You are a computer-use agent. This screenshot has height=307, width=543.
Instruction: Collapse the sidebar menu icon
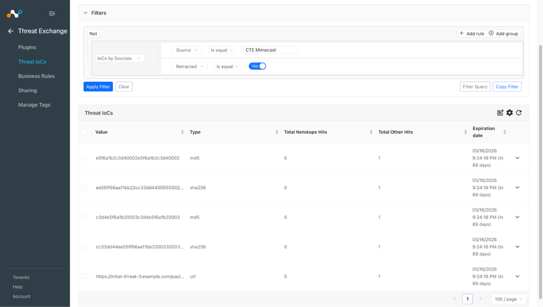pyautogui.click(x=52, y=13)
